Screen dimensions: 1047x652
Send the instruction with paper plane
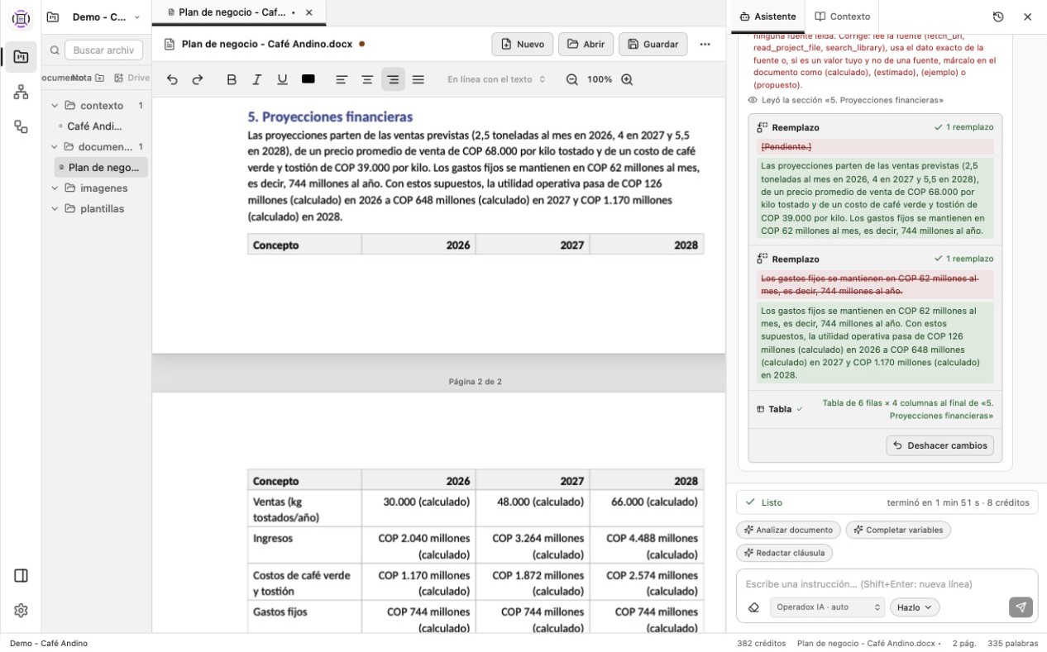coord(1021,607)
